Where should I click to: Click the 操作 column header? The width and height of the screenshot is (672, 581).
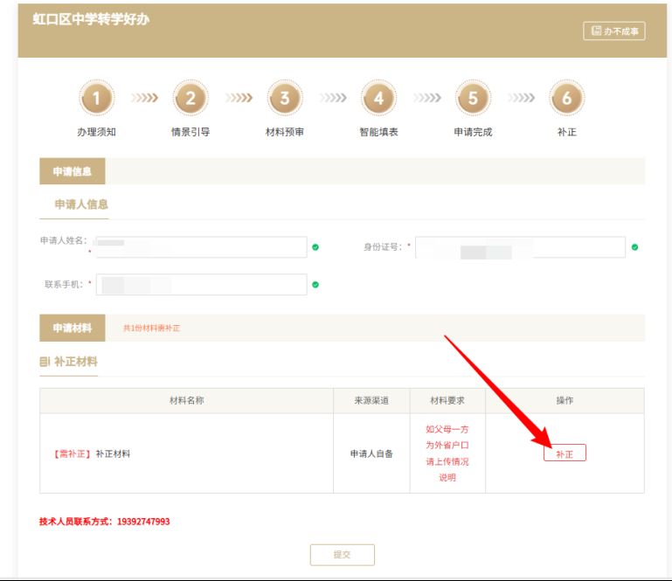565,401
